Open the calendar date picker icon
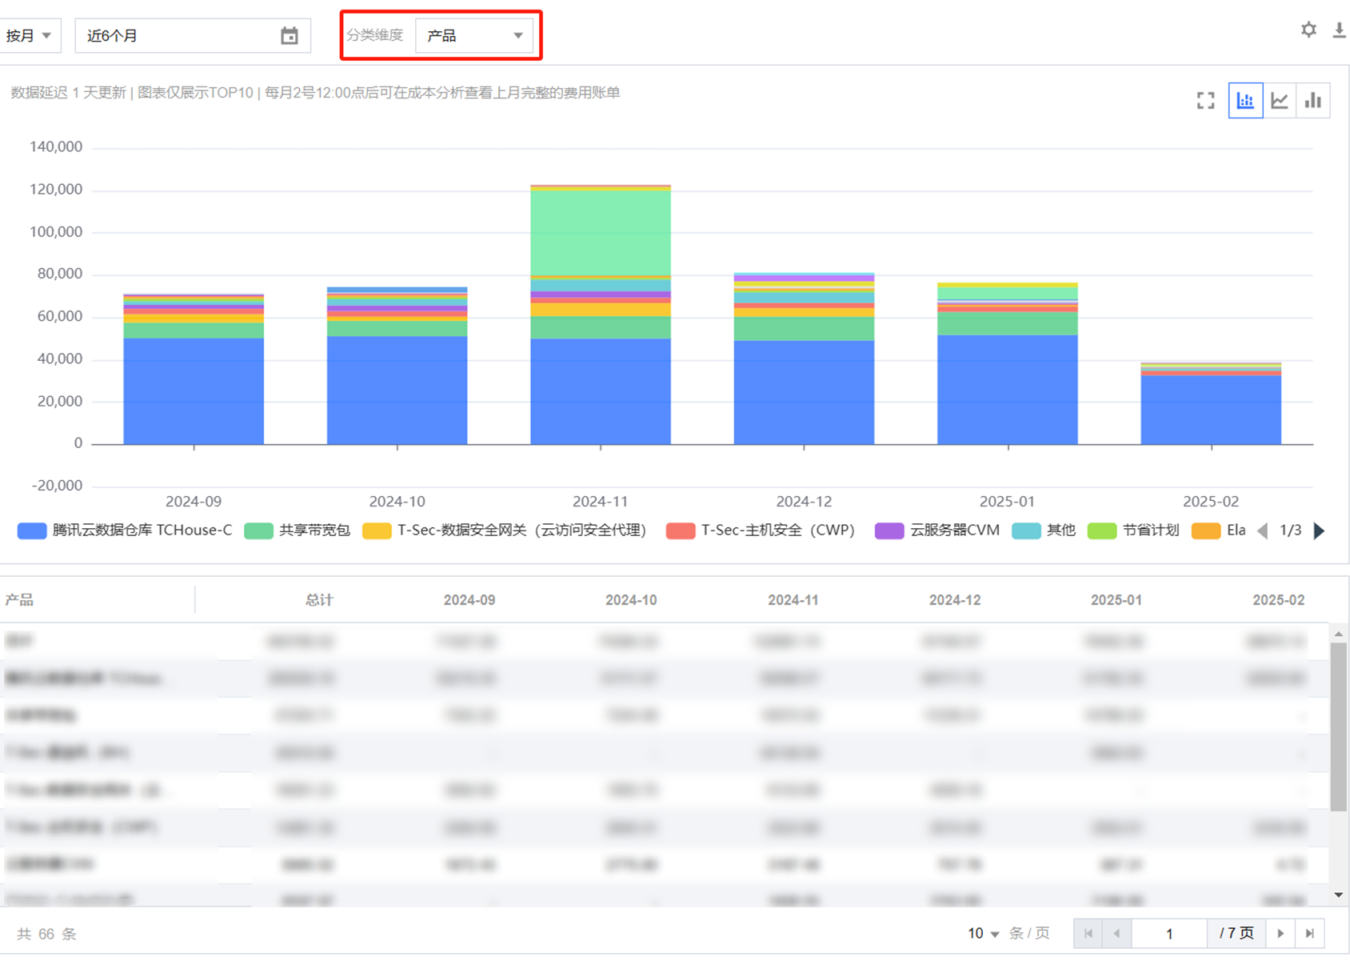Viewport: 1350px width, 961px height. pos(290,36)
